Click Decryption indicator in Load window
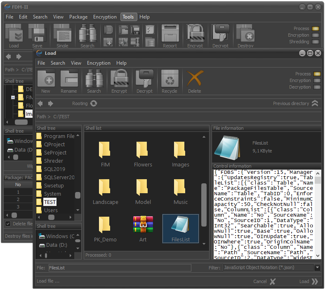The image size is (325, 290). tap(317, 87)
